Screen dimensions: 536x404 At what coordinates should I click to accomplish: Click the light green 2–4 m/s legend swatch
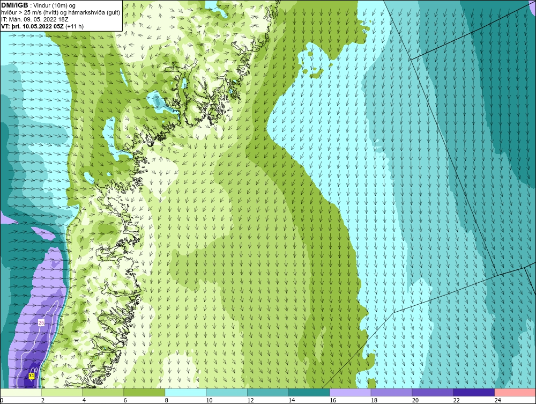(x=62, y=392)
